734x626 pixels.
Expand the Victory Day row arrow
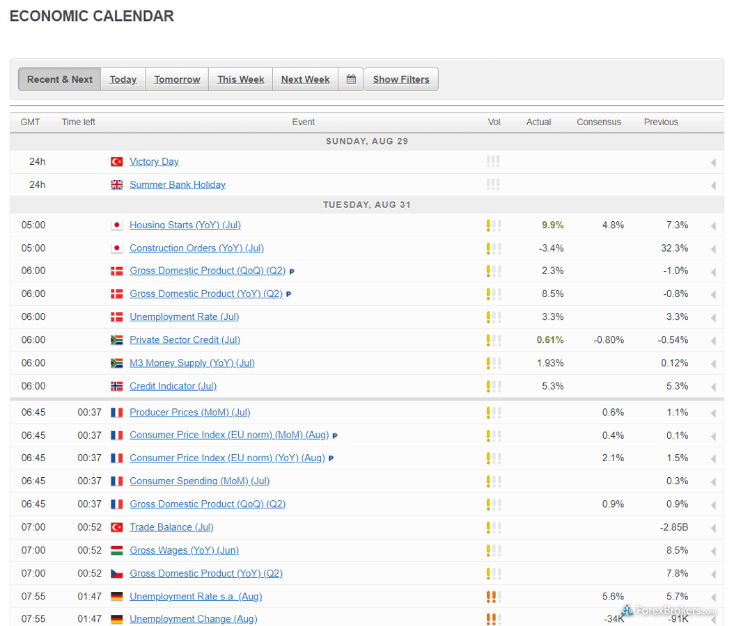point(713,163)
